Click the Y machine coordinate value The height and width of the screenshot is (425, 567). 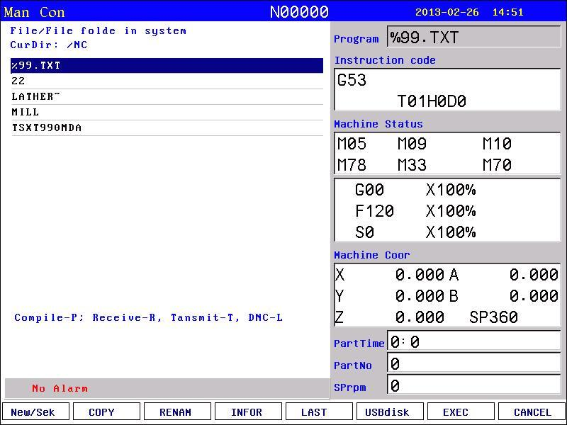(420, 296)
